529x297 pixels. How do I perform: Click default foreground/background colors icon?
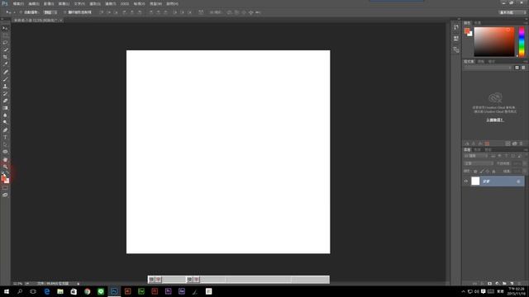[2, 172]
